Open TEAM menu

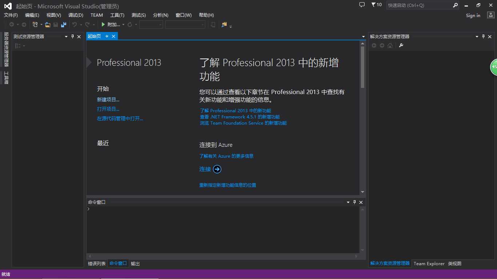97,15
